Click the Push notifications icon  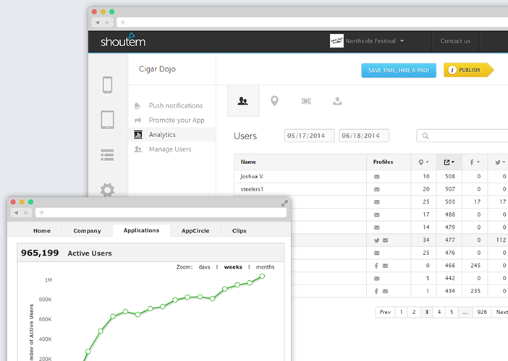pyautogui.click(x=137, y=105)
